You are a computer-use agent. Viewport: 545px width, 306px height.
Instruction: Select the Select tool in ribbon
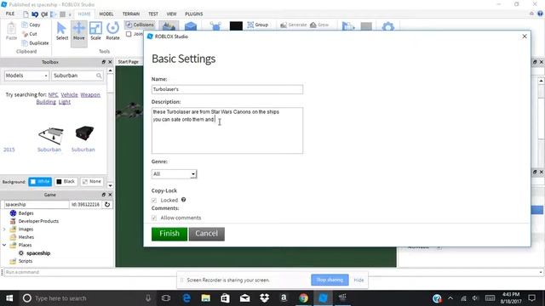(62, 31)
